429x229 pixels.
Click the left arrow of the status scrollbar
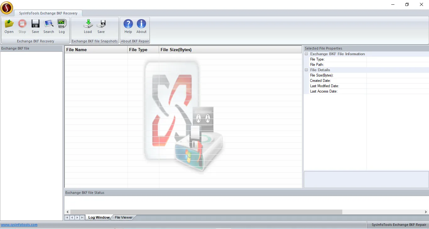68,212
